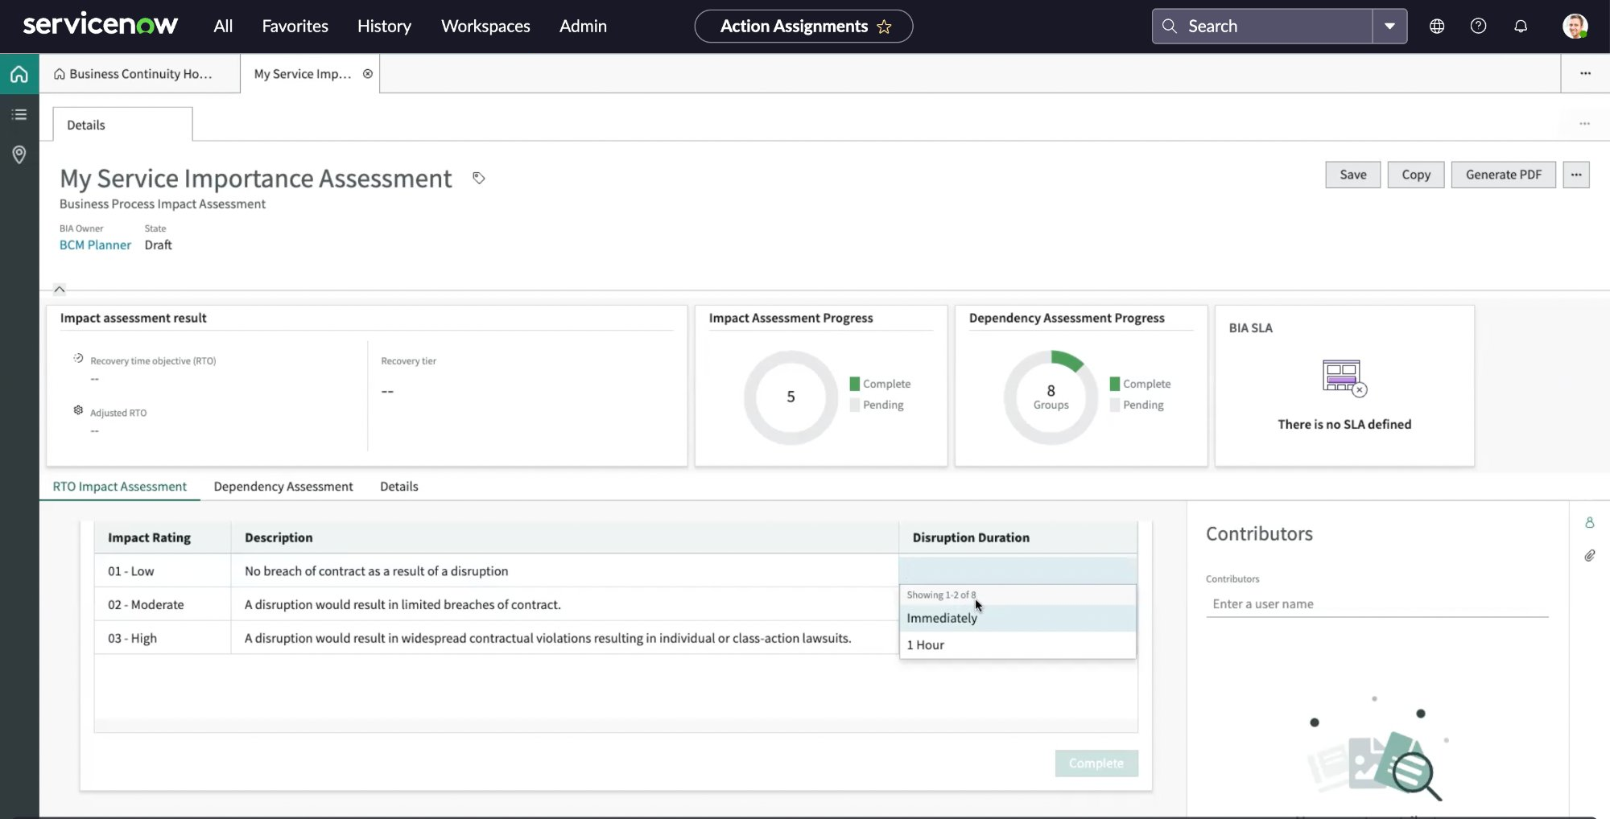Image resolution: width=1610 pixels, height=819 pixels.
Task: Close the My Service Imp... tab
Action: (x=368, y=74)
